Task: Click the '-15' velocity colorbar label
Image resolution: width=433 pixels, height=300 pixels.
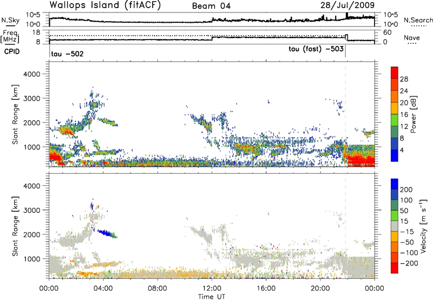Action: coord(407,232)
